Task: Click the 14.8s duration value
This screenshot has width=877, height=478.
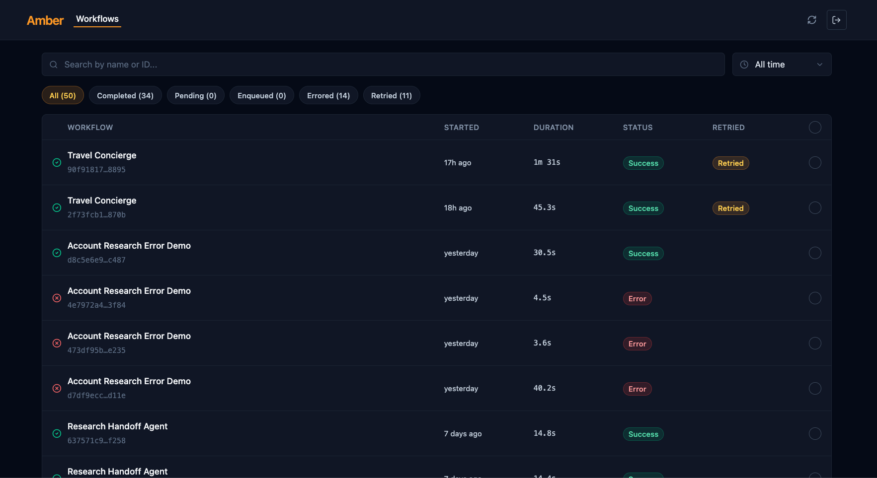Action: (545, 433)
